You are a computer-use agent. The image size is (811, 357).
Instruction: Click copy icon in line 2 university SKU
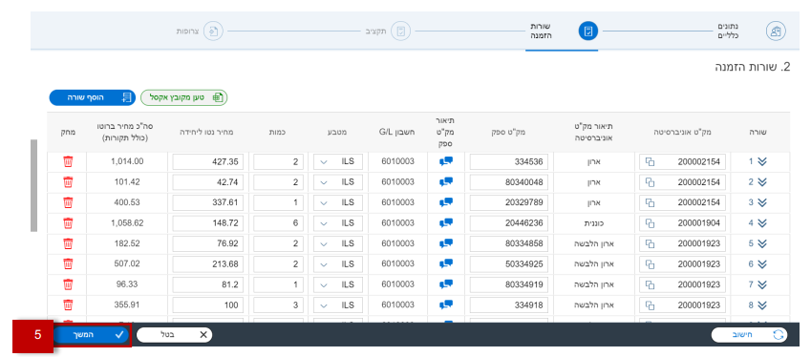tap(651, 182)
